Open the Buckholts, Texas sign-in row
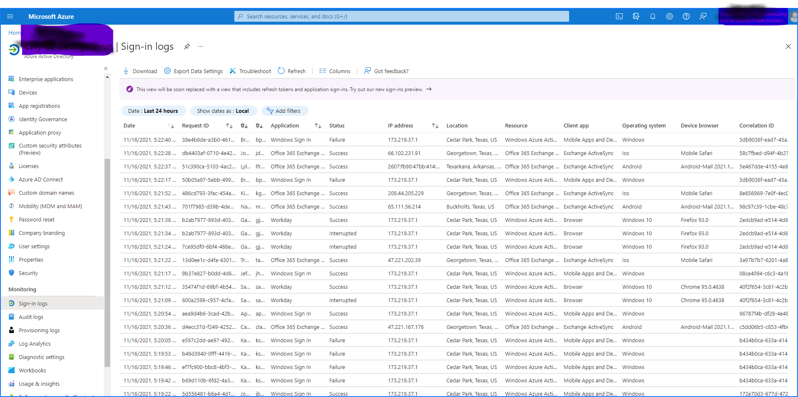 point(454,206)
